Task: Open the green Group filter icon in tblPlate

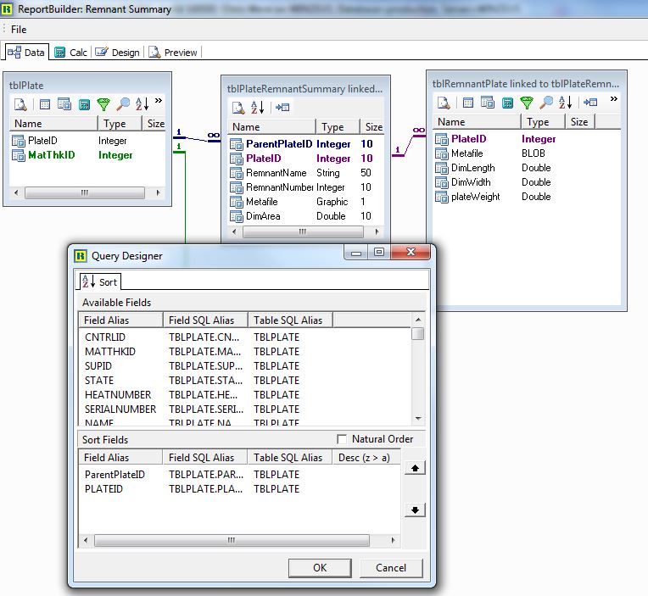Action: pyautogui.click(x=103, y=104)
